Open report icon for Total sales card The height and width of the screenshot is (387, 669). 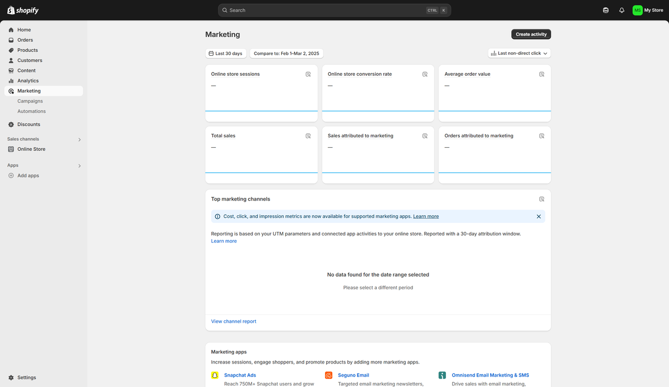pyautogui.click(x=308, y=136)
